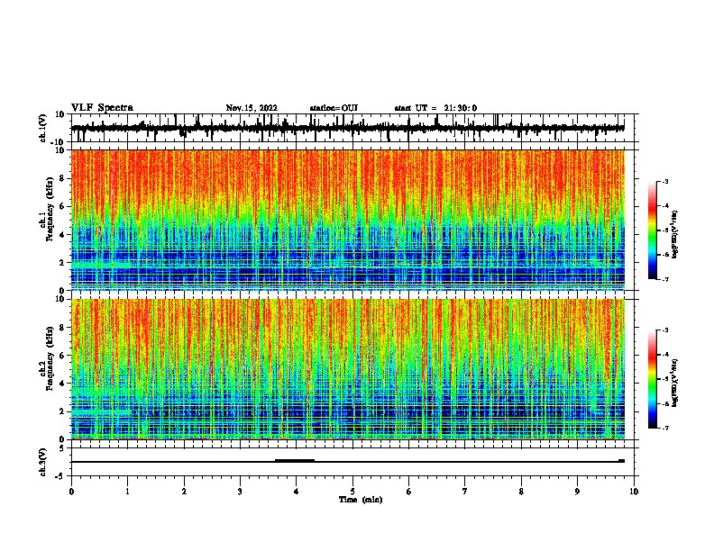Click the ch.2 color bar PSD unit label

[675, 383]
